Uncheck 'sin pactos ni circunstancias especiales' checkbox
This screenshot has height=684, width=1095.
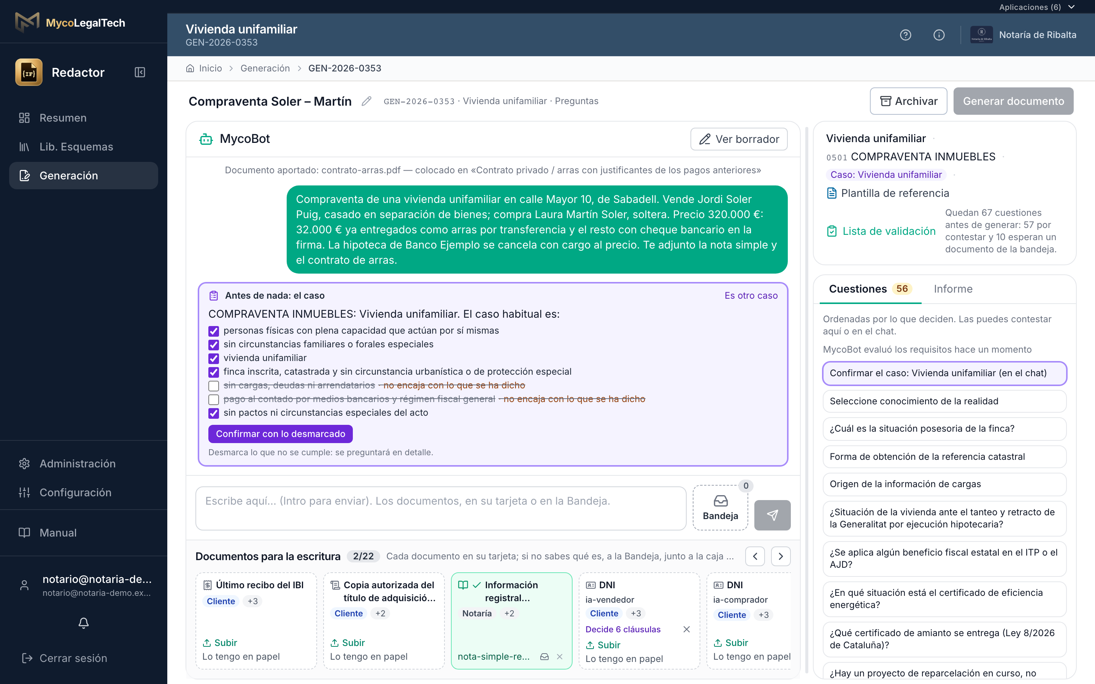[214, 413]
